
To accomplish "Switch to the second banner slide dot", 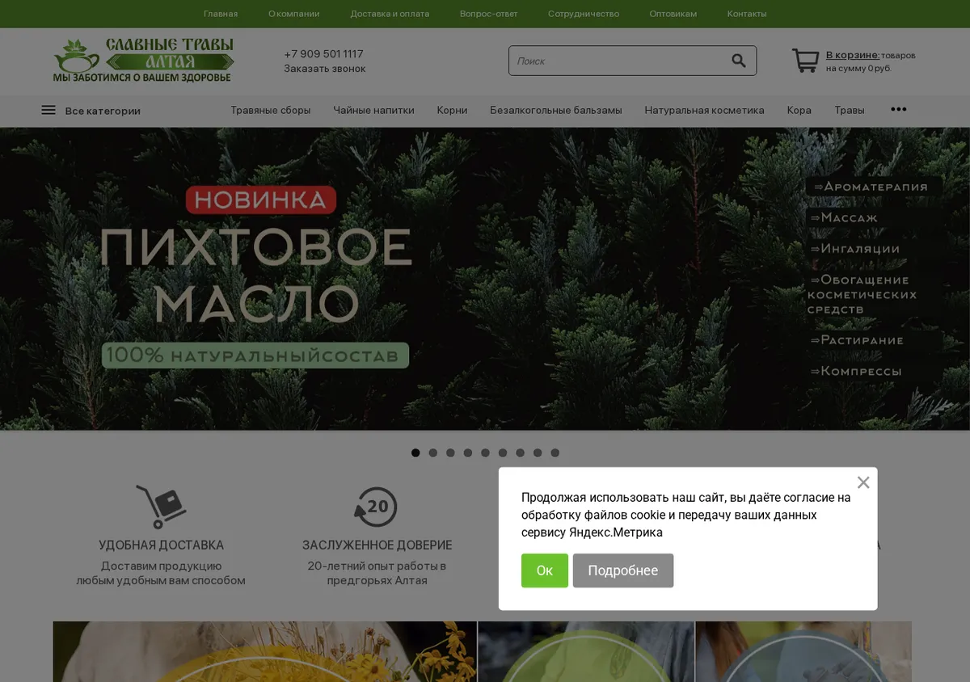I will [x=433, y=453].
